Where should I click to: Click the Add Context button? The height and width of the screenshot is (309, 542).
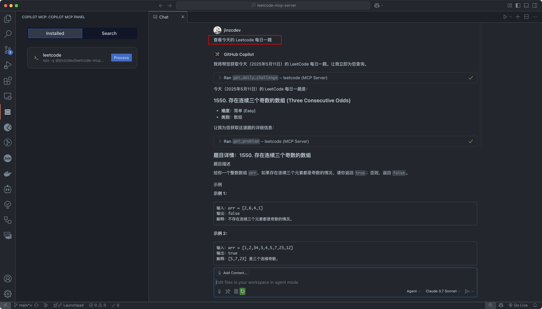pyautogui.click(x=233, y=273)
